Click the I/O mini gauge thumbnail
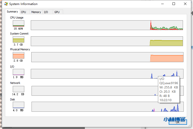 19,72
